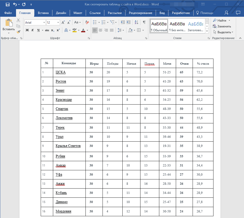Open the ЦСКА team link
The image size is (244, 218).
pyautogui.click(x=61, y=72)
